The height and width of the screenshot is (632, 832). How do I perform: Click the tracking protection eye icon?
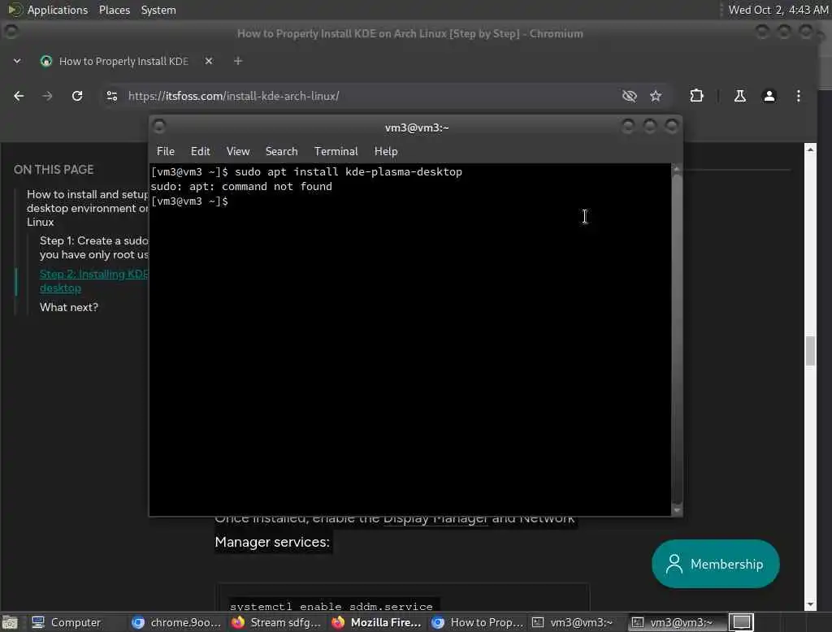pyautogui.click(x=630, y=96)
